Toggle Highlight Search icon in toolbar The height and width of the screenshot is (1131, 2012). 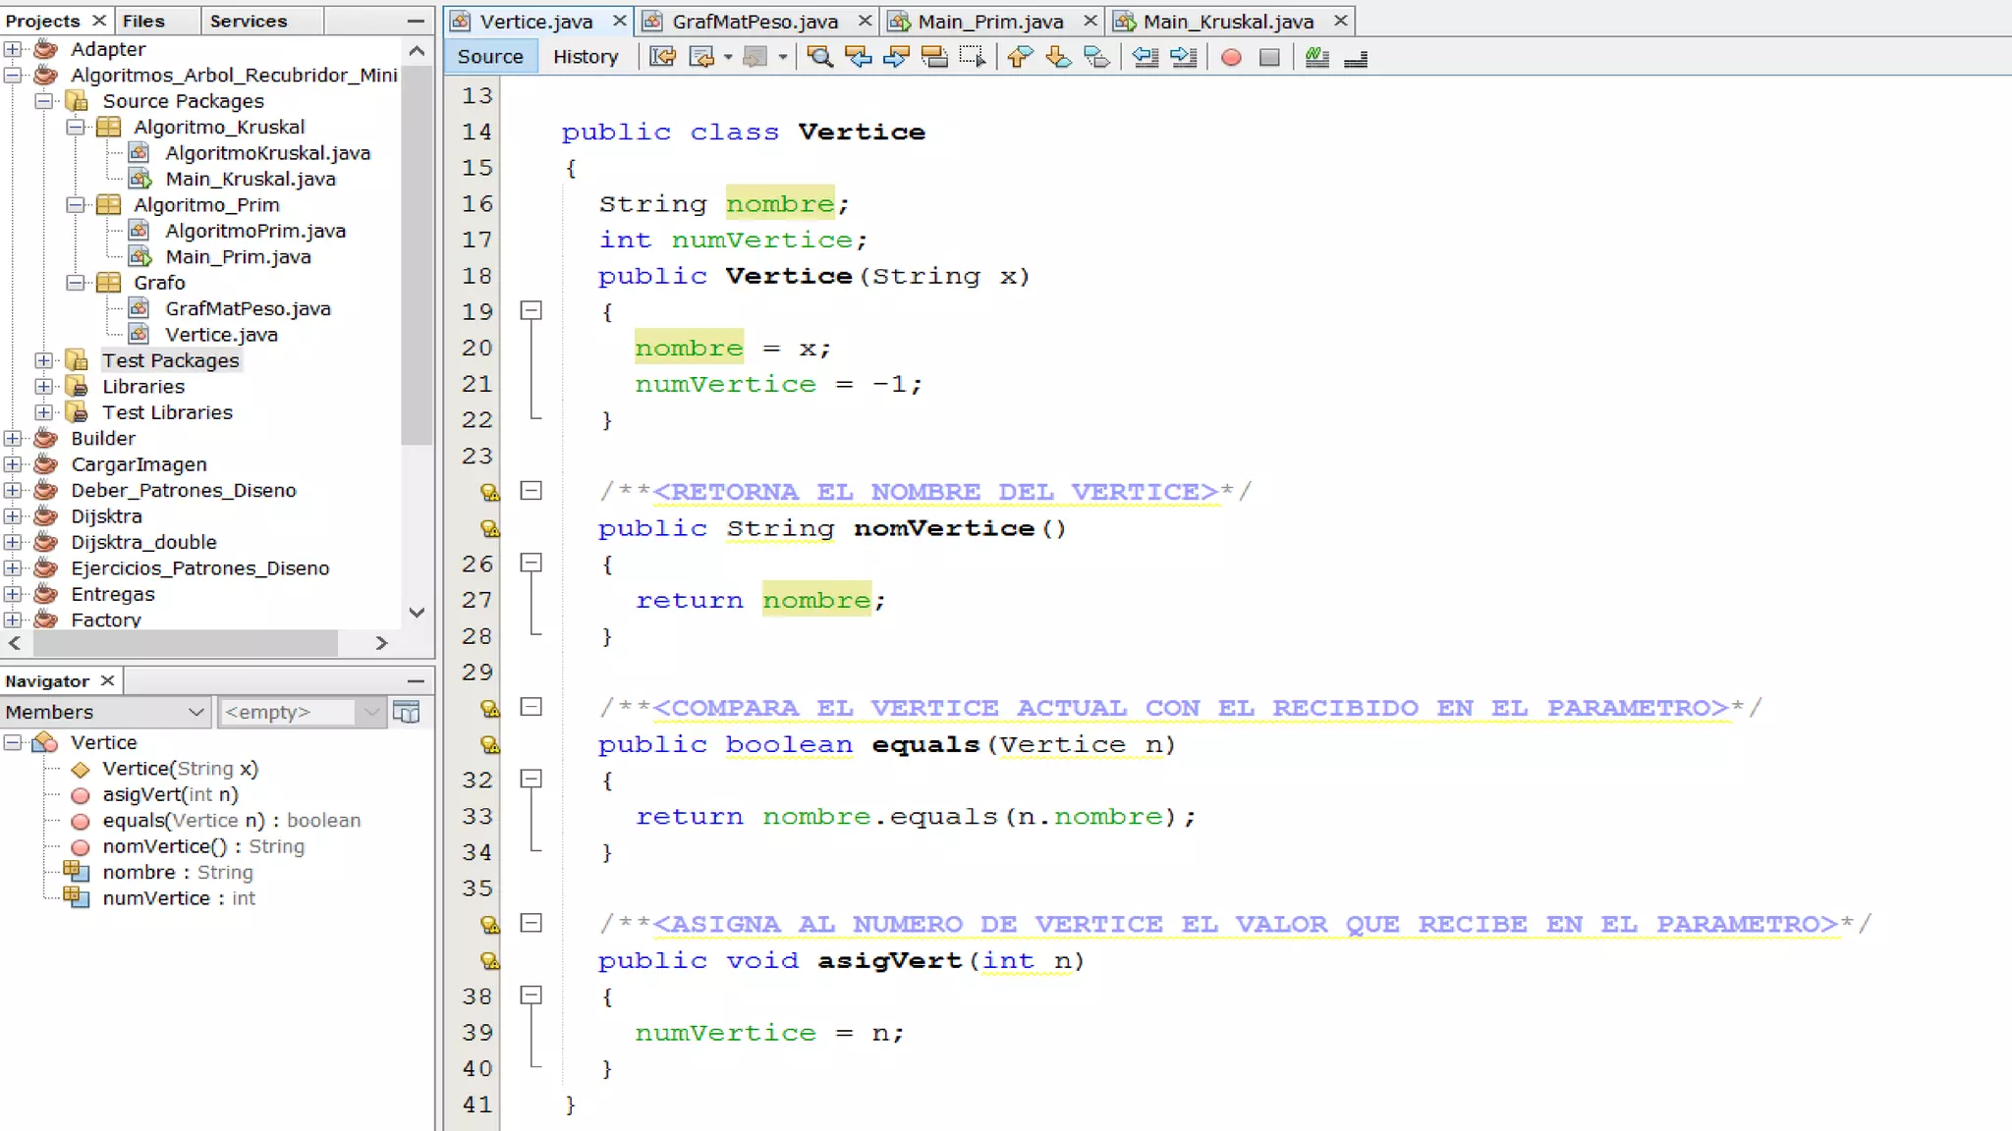click(x=933, y=57)
